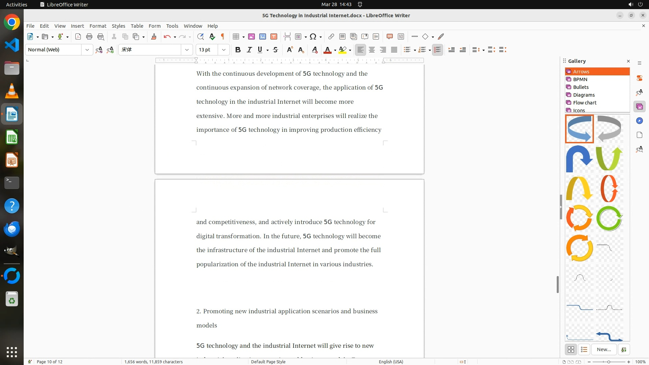Click the Insert Hyperlink icon
This screenshot has width=649, height=365.
pos(331,37)
